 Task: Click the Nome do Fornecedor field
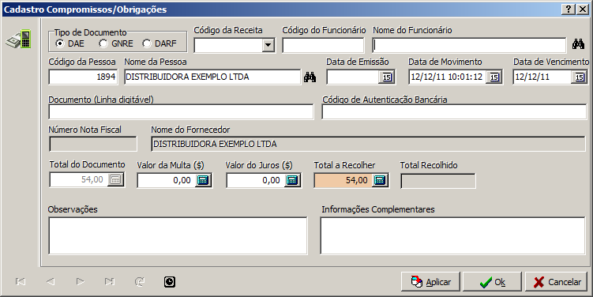coord(369,144)
